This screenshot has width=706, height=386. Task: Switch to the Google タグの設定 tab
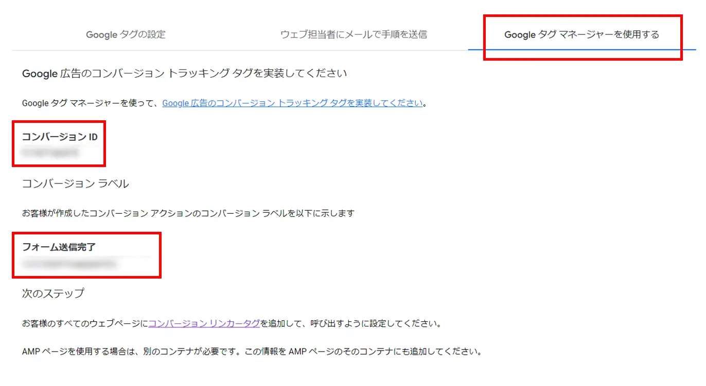(126, 35)
